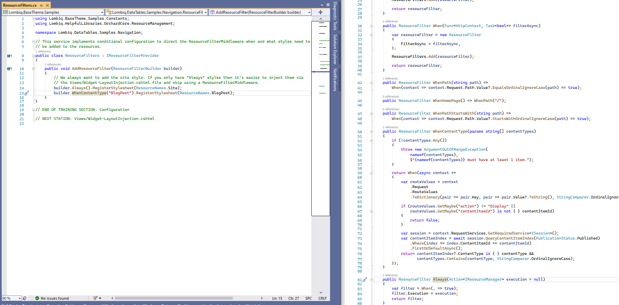The height and width of the screenshot is (305, 619).
Task: Open quick actions screwdriver on line 81
Action: pyautogui.click(x=365, y=280)
